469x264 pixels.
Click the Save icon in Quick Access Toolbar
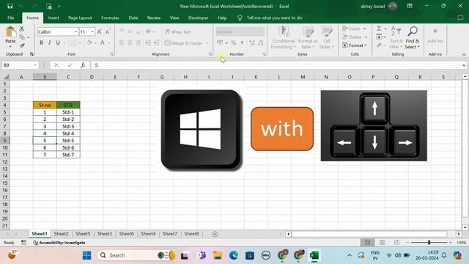coord(10,6)
